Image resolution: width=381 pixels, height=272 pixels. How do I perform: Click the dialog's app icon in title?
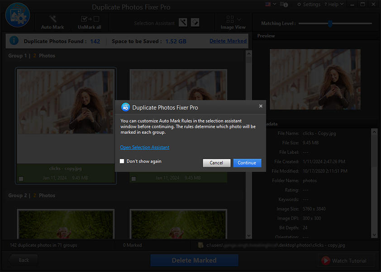coord(125,107)
